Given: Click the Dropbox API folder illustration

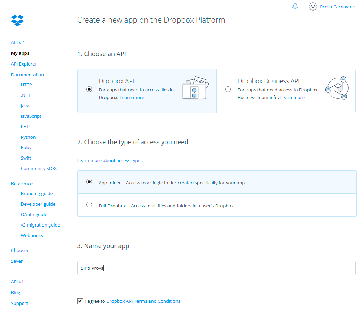Looking at the screenshot, I should 196,88.
